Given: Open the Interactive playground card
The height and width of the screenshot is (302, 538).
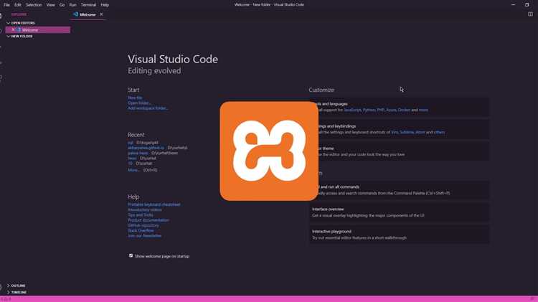Looking at the screenshot, I should click(400, 235).
